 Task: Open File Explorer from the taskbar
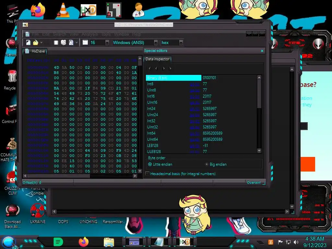109,242
